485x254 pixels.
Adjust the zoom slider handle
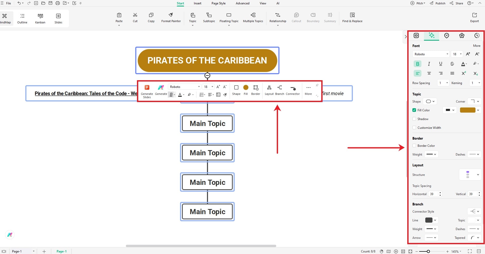point(428,251)
